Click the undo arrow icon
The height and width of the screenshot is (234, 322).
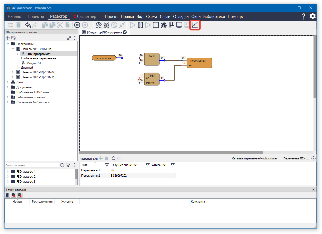[x=28, y=25]
